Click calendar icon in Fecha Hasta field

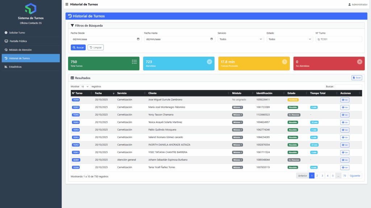(x=211, y=39)
